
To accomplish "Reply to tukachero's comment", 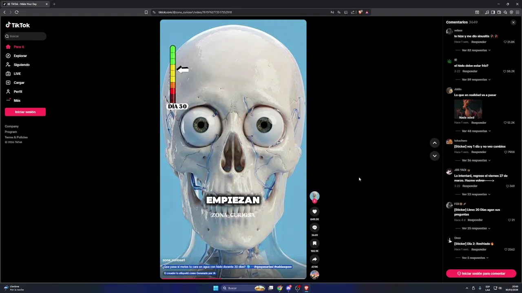I will [479, 152].
